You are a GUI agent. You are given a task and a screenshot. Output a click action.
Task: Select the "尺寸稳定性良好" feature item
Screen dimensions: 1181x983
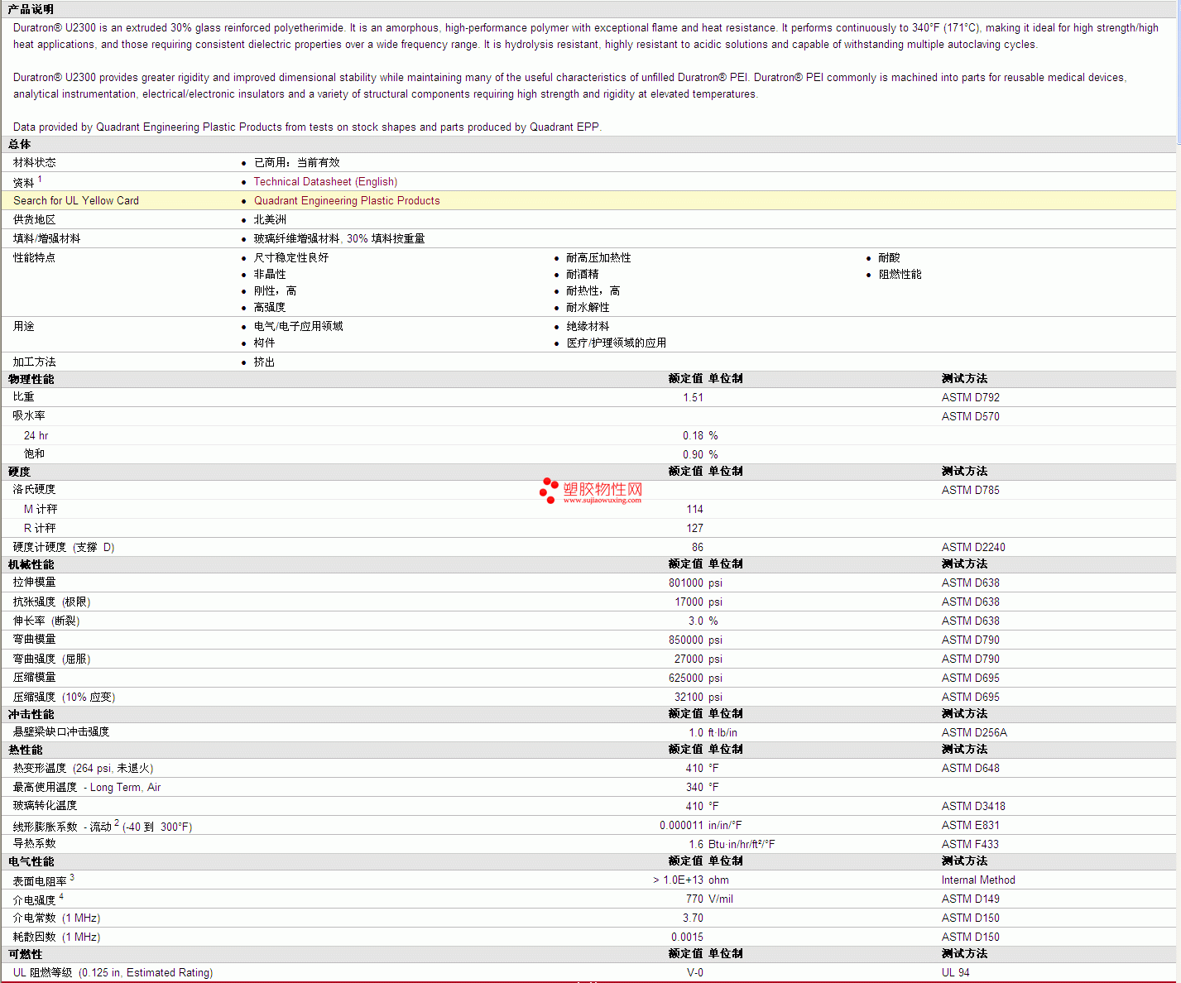click(x=291, y=258)
